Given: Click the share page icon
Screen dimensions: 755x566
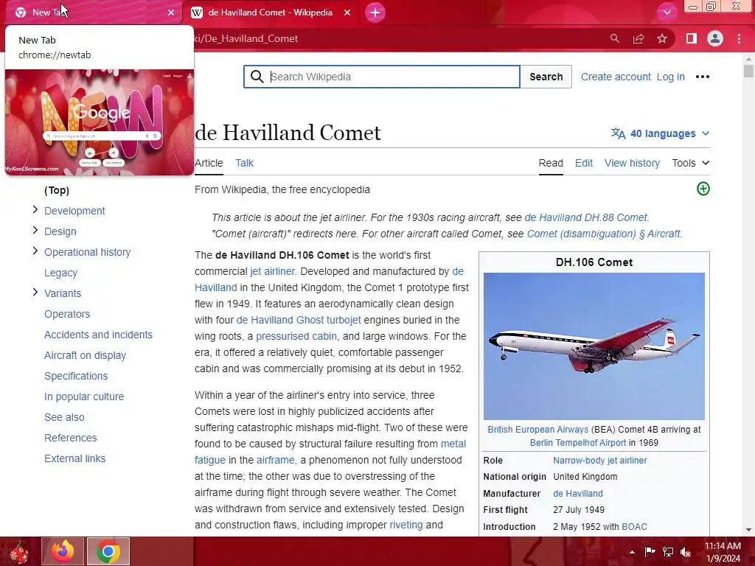Looking at the screenshot, I should 639,38.
